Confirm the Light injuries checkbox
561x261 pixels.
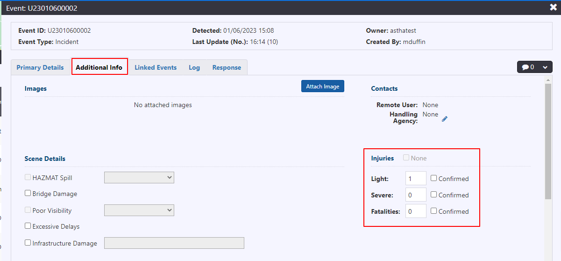pyautogui.click(x=434, y=178)
